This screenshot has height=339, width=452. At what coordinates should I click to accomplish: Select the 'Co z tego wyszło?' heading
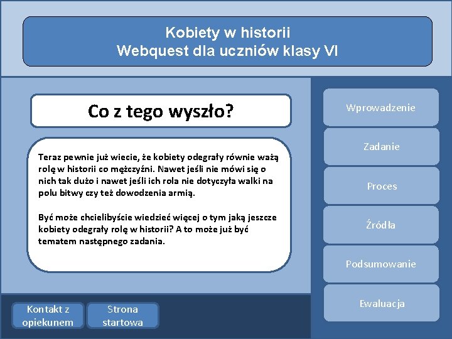coord(161,110)
